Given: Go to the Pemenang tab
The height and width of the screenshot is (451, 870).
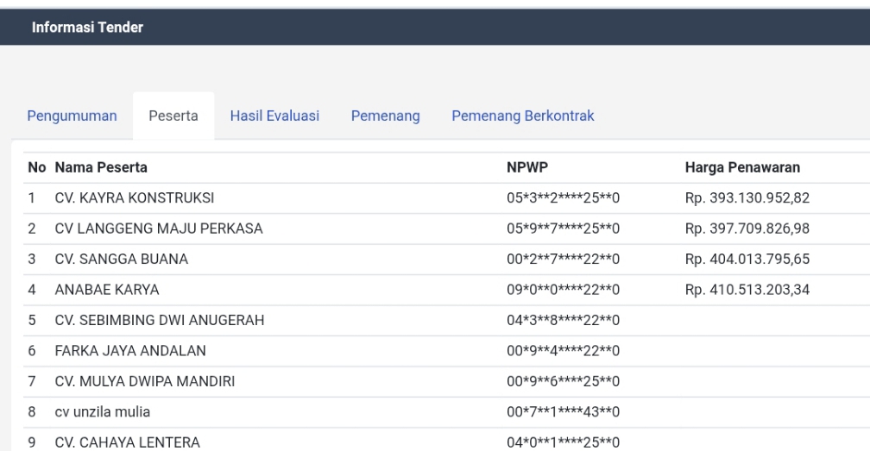Looking at the screenshot, I should coord(385,117).
